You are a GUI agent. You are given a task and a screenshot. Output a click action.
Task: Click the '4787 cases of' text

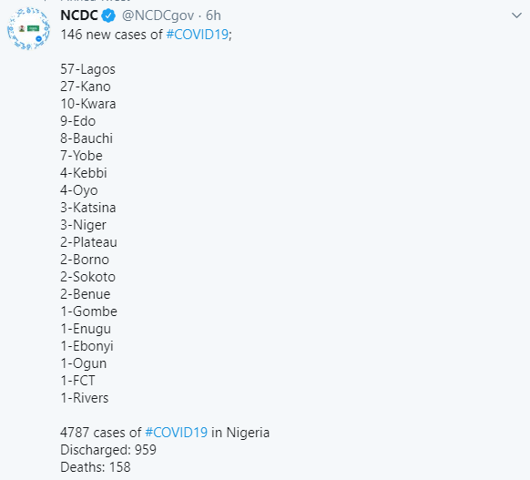click(101, 433)
